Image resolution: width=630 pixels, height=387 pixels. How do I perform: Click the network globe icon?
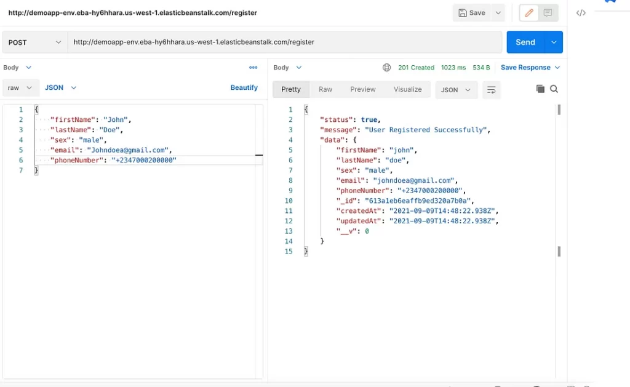pos(386,68)
